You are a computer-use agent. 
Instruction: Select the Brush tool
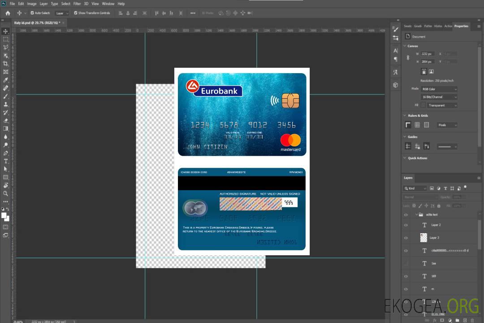[x=5, y=96]
